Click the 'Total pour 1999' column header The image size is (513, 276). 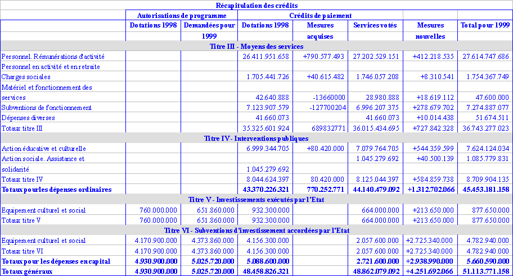point(485,25)
